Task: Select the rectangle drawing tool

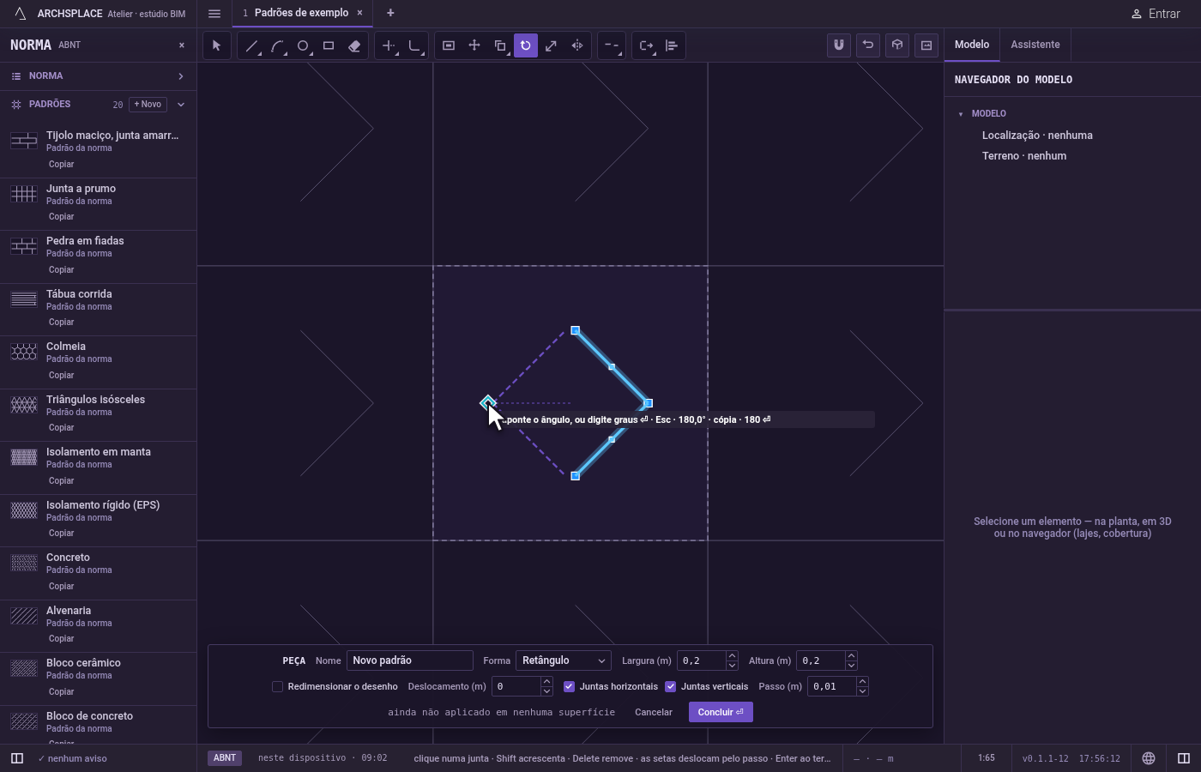Action: click(329, 45)
